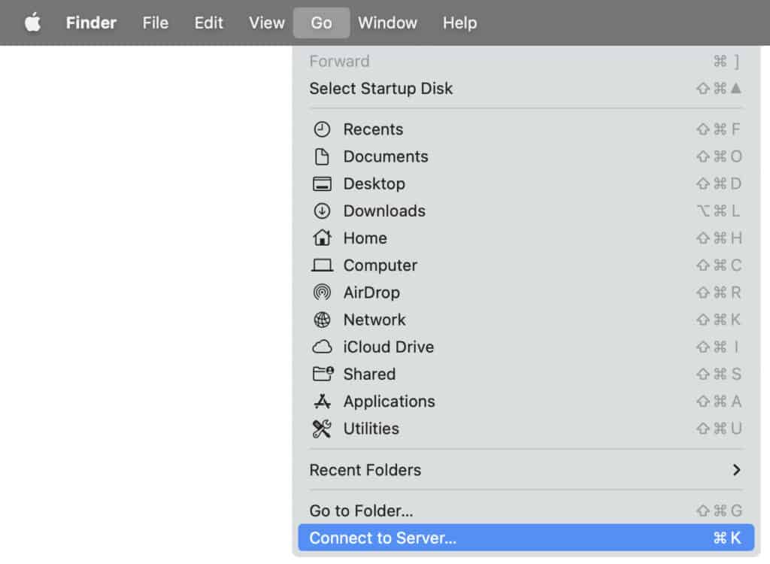Select the Network menu entry
This screenshot has width=770, height=564.
526,320
